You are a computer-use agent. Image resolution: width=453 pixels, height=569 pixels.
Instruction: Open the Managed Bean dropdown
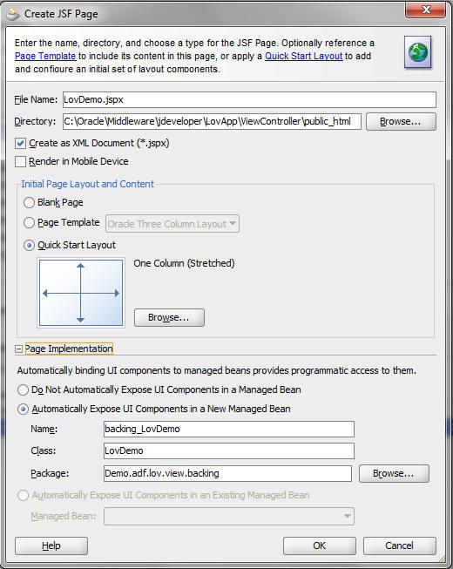click(229, 516)
